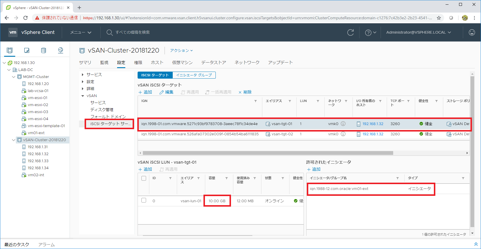This screenshot has width=481, height=249.
Task: Toggle the select-all LUN checkbox
Action: pos(144,178)
